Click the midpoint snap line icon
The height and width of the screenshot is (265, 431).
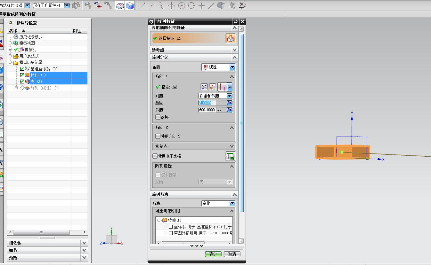click(x=152, y=5)
